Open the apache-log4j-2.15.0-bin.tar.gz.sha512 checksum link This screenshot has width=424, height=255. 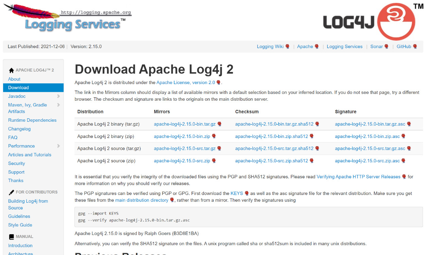(x=275, y=124)
